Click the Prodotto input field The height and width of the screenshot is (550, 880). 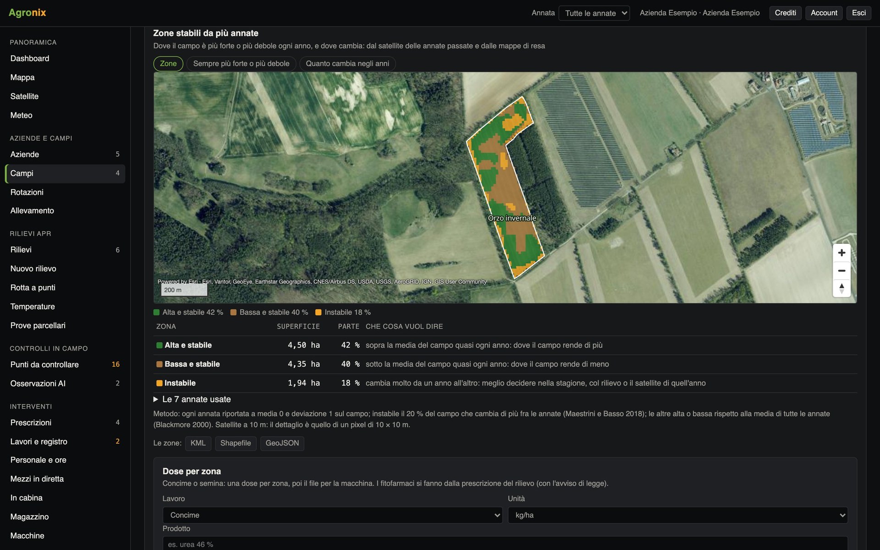point(505,544)
